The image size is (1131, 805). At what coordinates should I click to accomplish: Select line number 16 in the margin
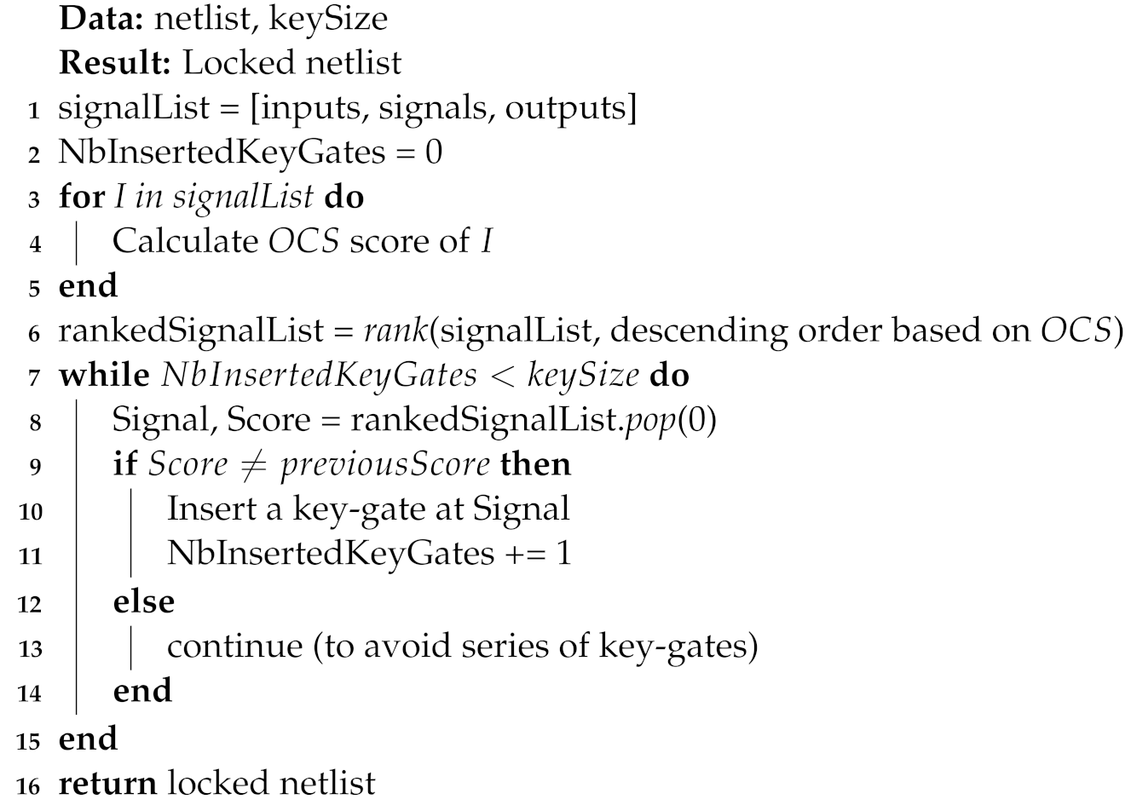[x=28, y=785]
